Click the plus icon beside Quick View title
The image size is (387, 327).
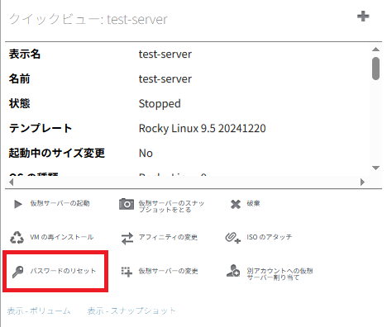pos(363,17)
